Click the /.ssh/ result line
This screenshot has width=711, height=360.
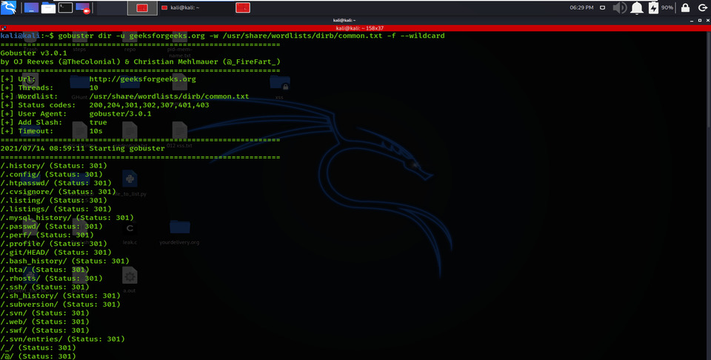point(44,287)
